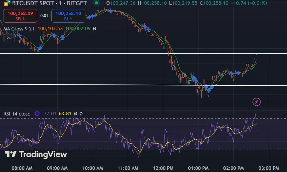Click the purple lightning bolt icon
Screen dimensions: 287x172
(256, 102)
